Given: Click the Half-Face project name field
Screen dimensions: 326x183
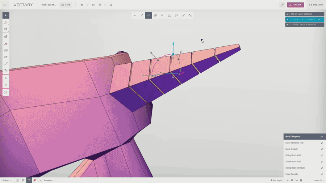Looking at the screenshot, I should click(49, 5).
